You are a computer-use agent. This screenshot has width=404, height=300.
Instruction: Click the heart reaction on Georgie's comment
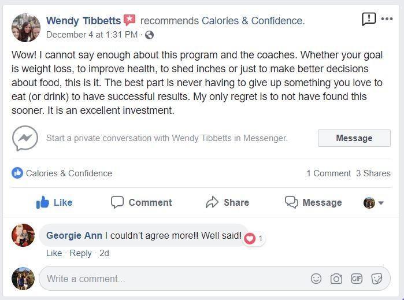click(250, 238)
